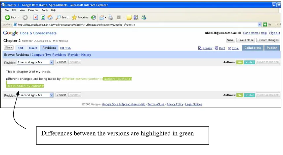Click the Sign out link
The height and width of the screenshot is (155, 283).
coord(274,33)
